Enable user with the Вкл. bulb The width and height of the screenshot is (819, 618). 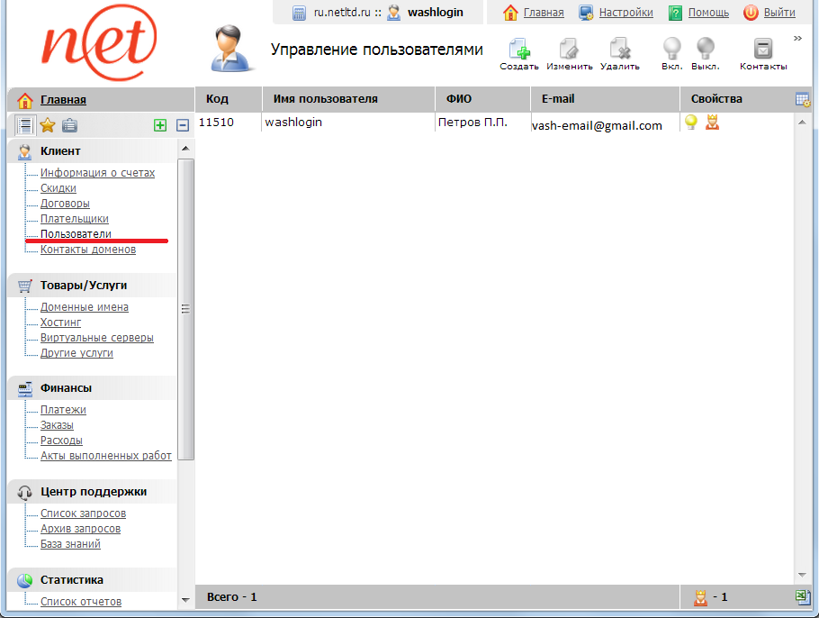click(671, 50)
